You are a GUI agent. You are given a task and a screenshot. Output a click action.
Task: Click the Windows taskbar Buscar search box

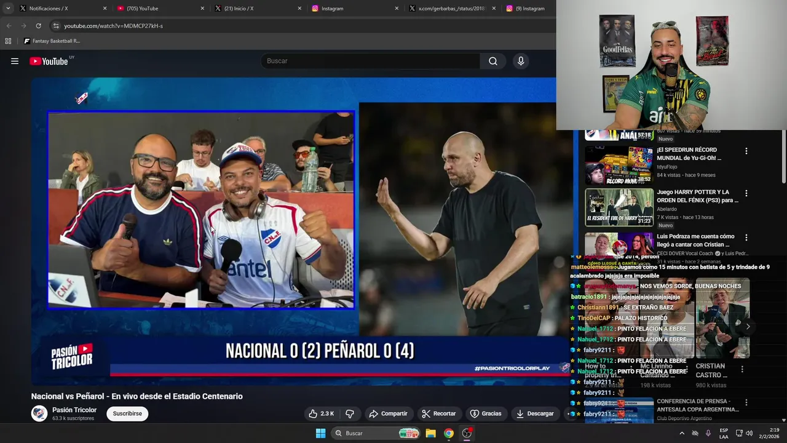click(x=375, y=433)
